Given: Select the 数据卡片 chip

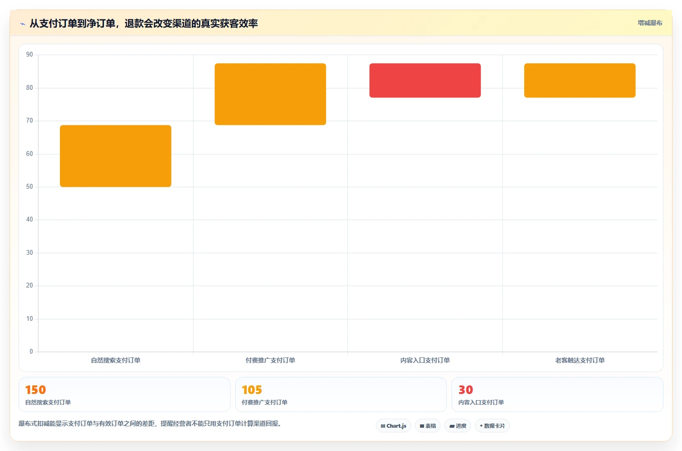Looking at the screenshot, I should click(x=492, y=426).
